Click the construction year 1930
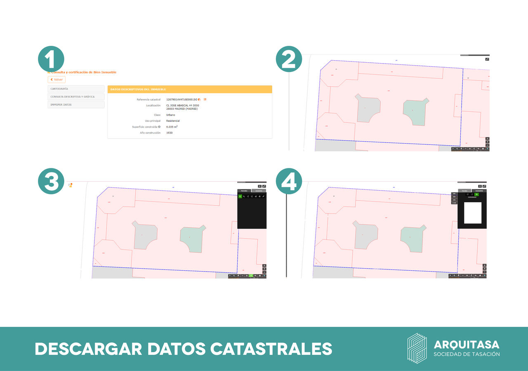This screenshot has width=528, height=371. click(169, 133)
